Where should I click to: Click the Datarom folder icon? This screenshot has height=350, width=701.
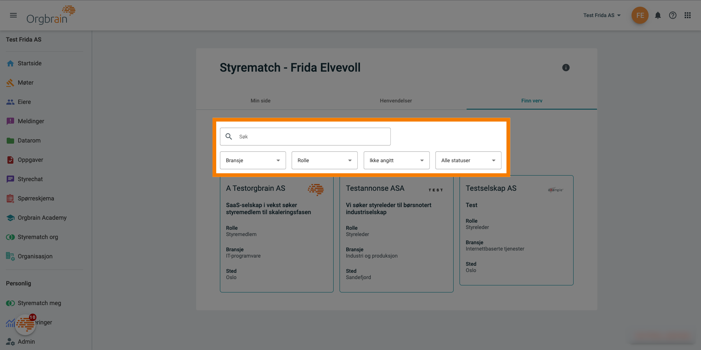pyautogui.click(x=10, y=141)
